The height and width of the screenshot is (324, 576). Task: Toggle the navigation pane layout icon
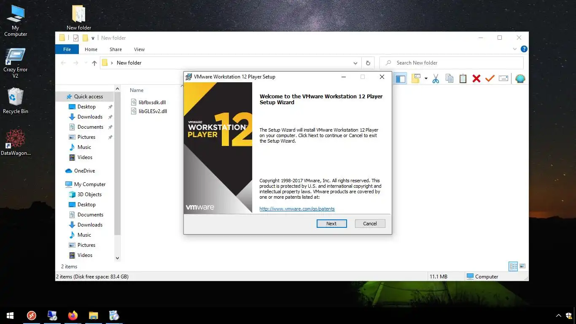401,78
